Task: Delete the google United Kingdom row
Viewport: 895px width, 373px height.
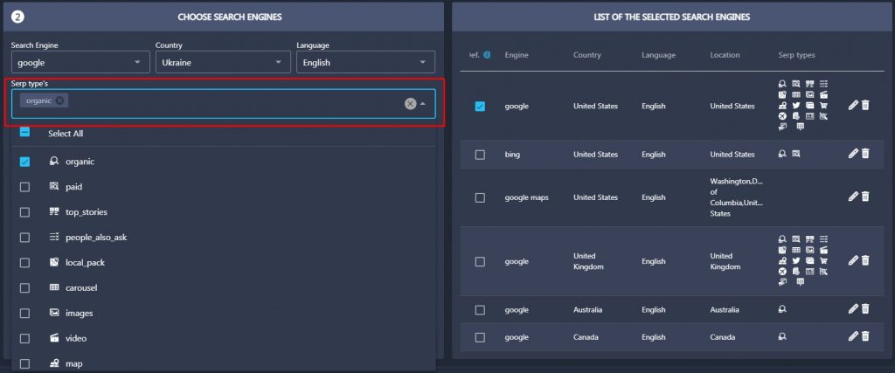Action: click(865, 260)
